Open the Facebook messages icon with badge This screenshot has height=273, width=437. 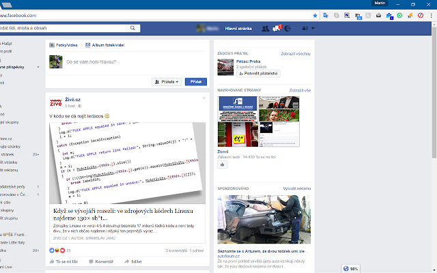click(x=277, y=28)
